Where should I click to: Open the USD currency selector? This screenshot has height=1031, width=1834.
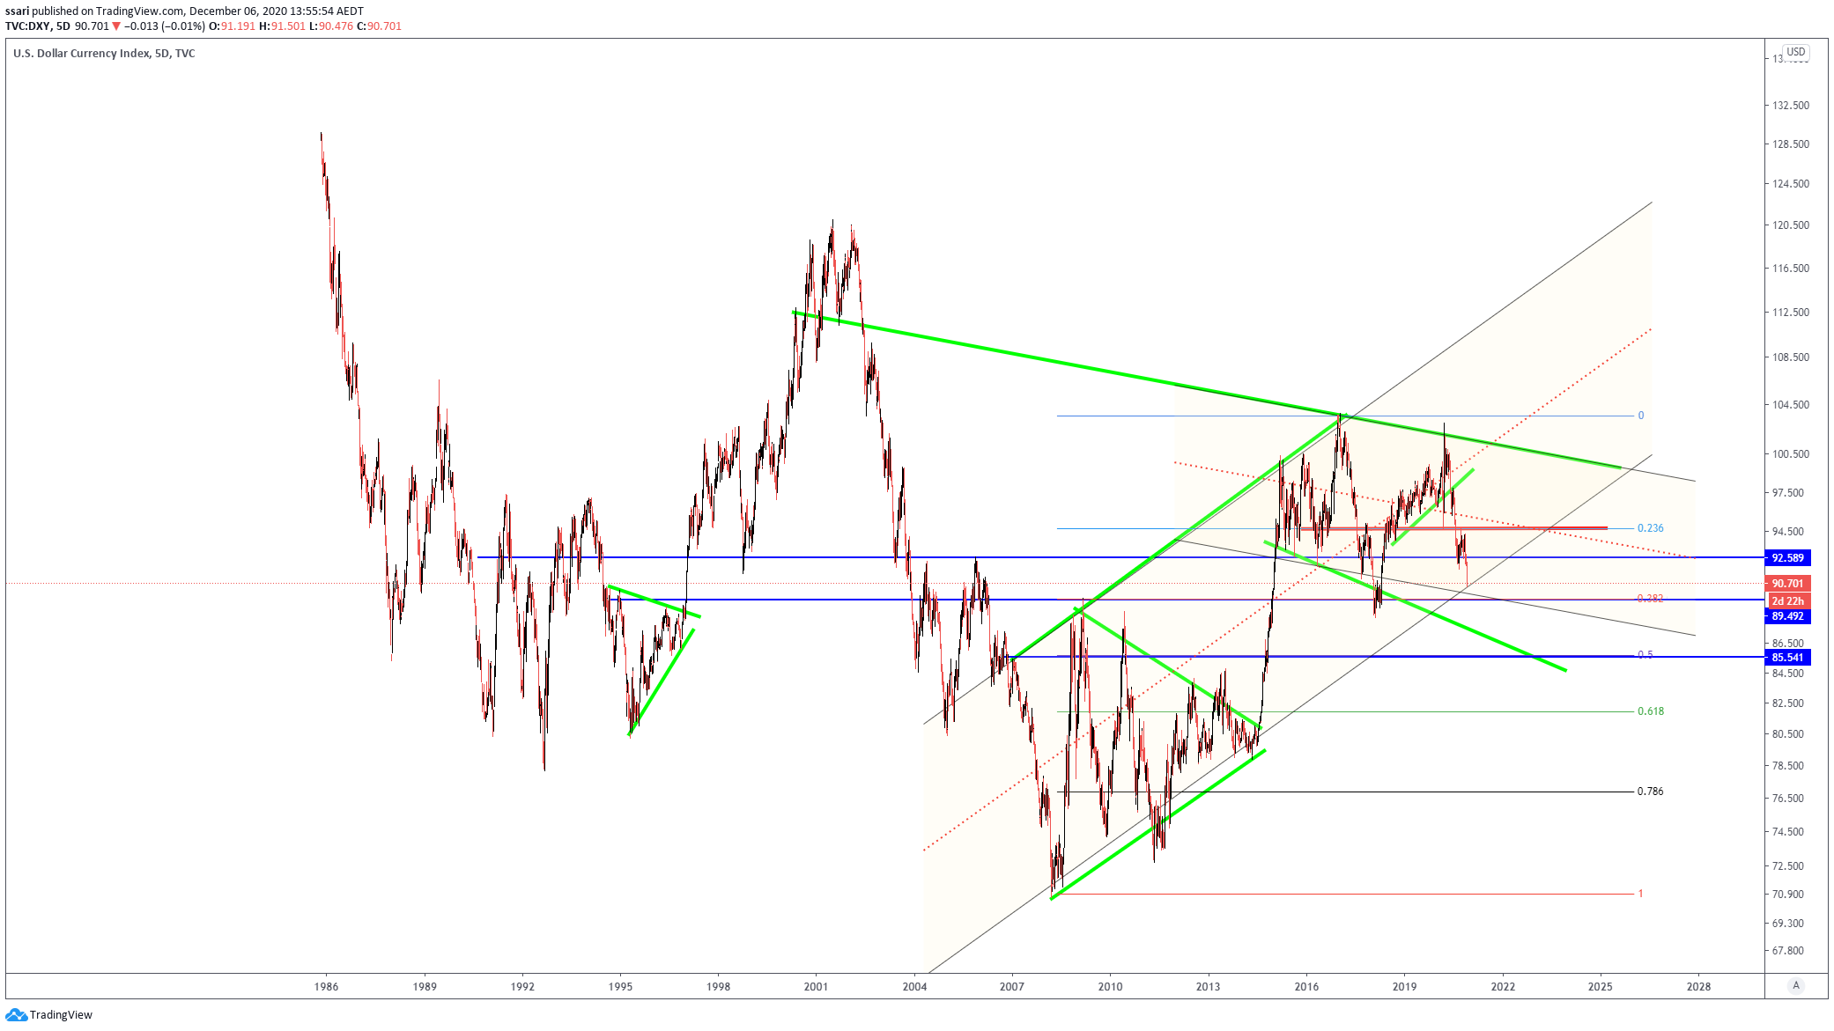coord(1796,52)
